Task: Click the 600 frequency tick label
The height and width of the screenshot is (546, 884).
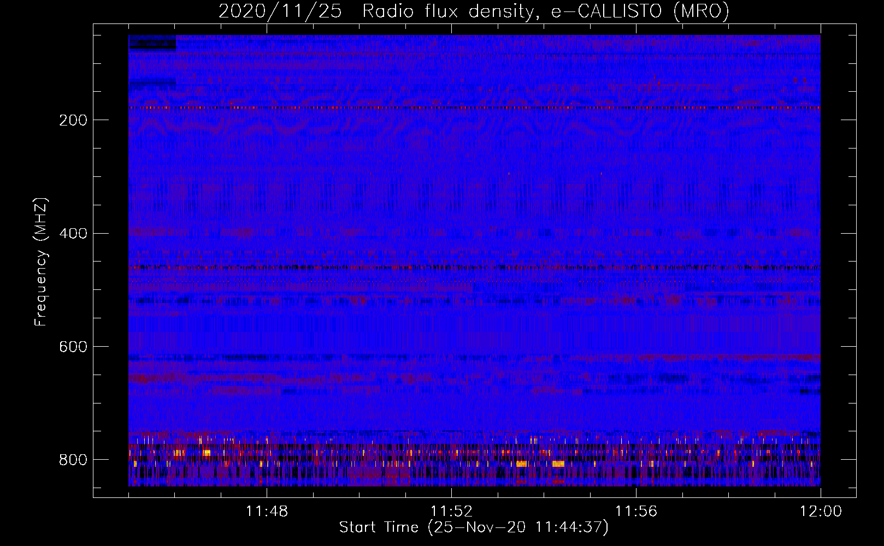Action: (x=73, y=347)
